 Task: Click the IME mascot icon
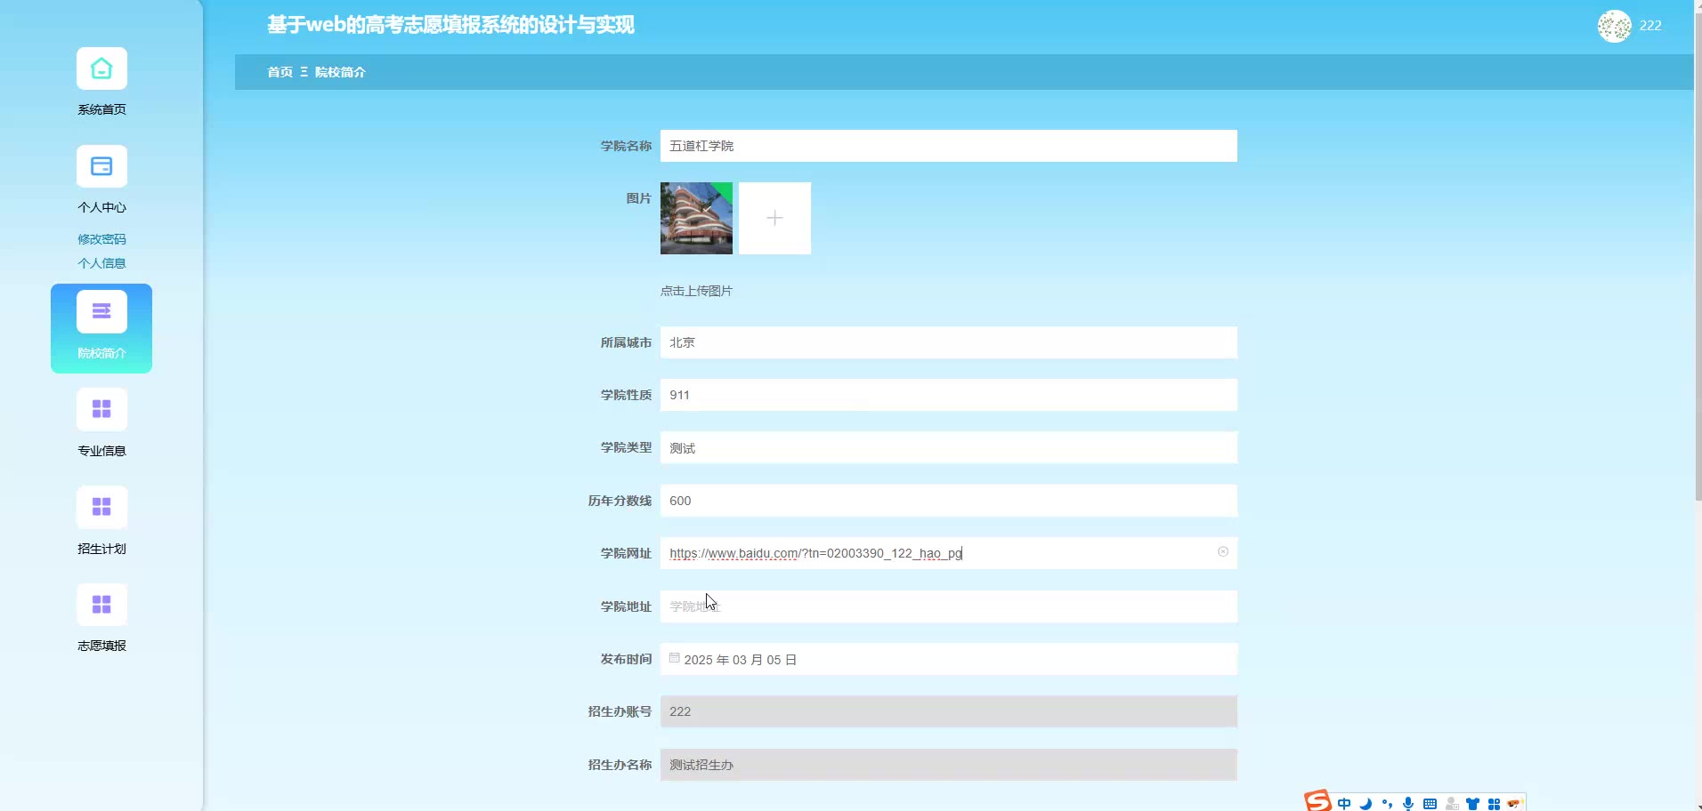point(1515,804)
